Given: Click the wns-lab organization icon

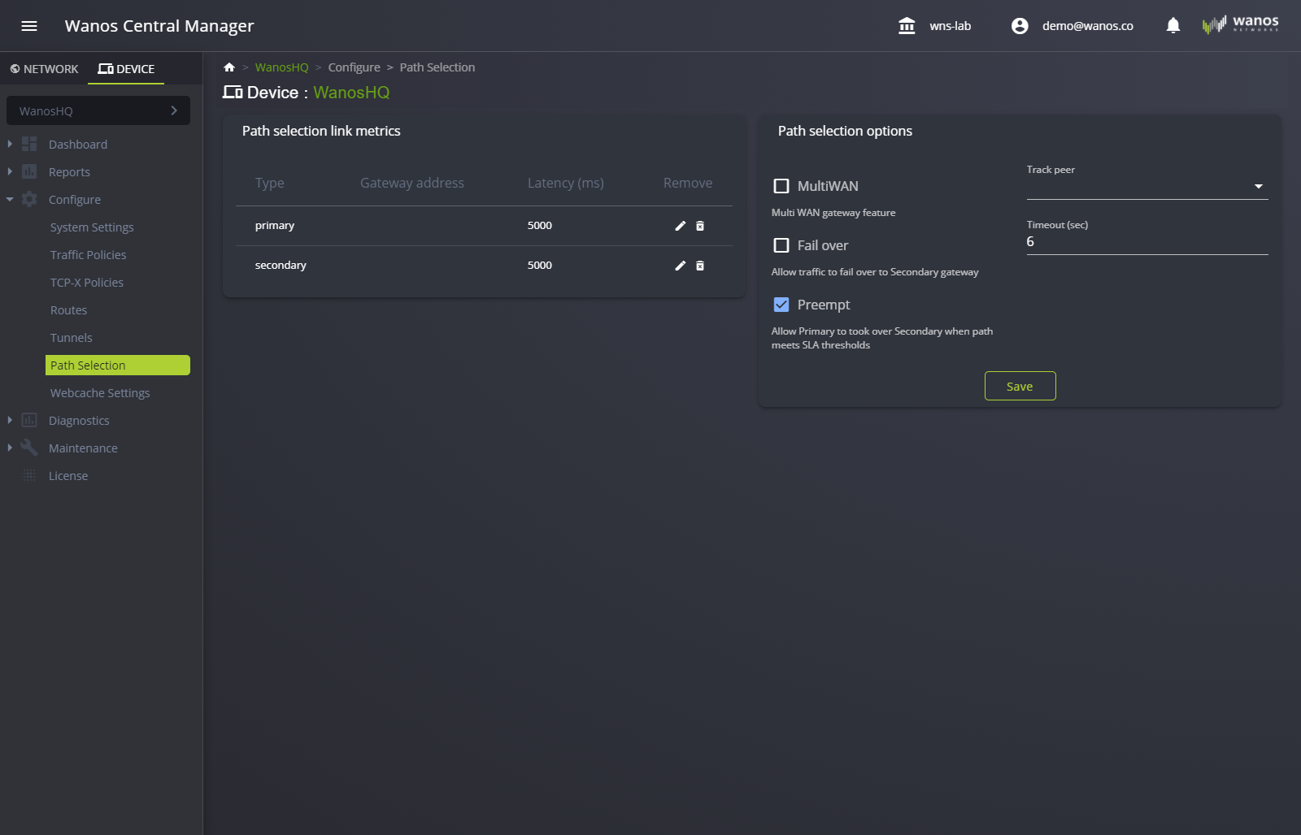Looking at the screenshot, I should click(x=907, y=26).
